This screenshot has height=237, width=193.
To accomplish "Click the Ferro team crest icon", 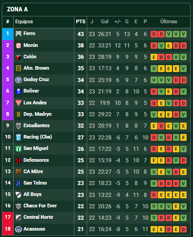I will pyautogui.click(x=18, y=34).
